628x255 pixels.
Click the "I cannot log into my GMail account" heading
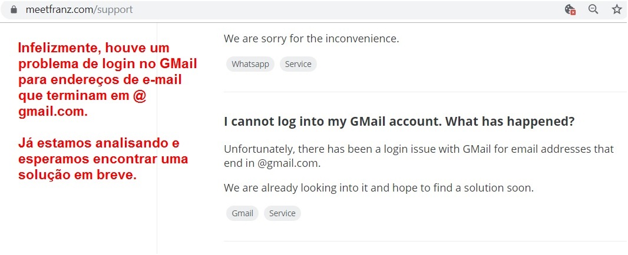pos(399,122)
